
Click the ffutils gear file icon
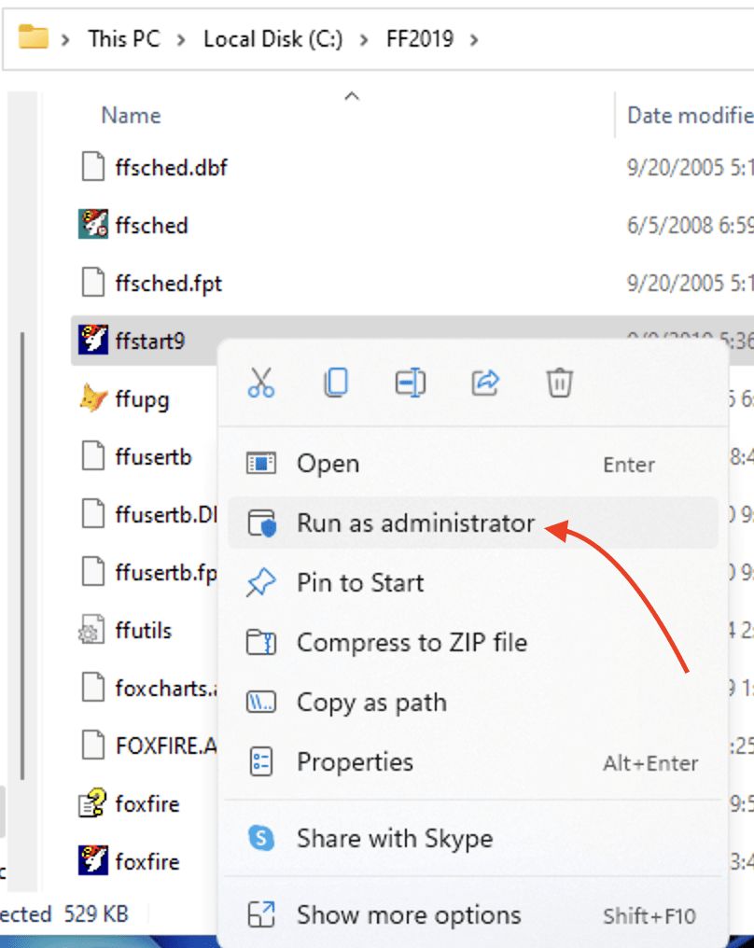tap(91, 629)
